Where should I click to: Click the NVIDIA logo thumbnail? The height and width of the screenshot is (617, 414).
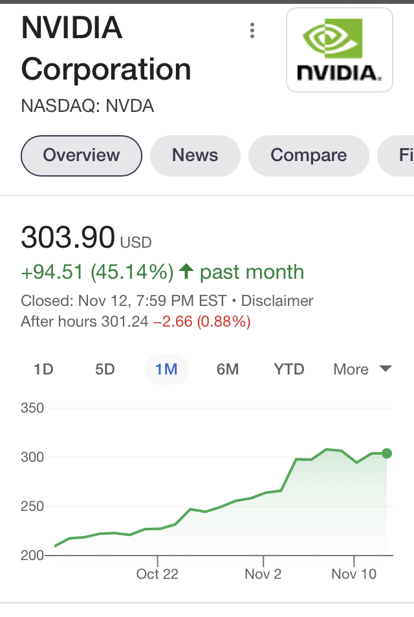point(339,50)
